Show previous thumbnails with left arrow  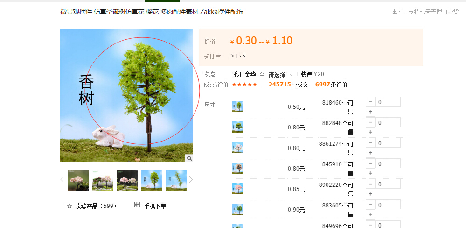62,179
